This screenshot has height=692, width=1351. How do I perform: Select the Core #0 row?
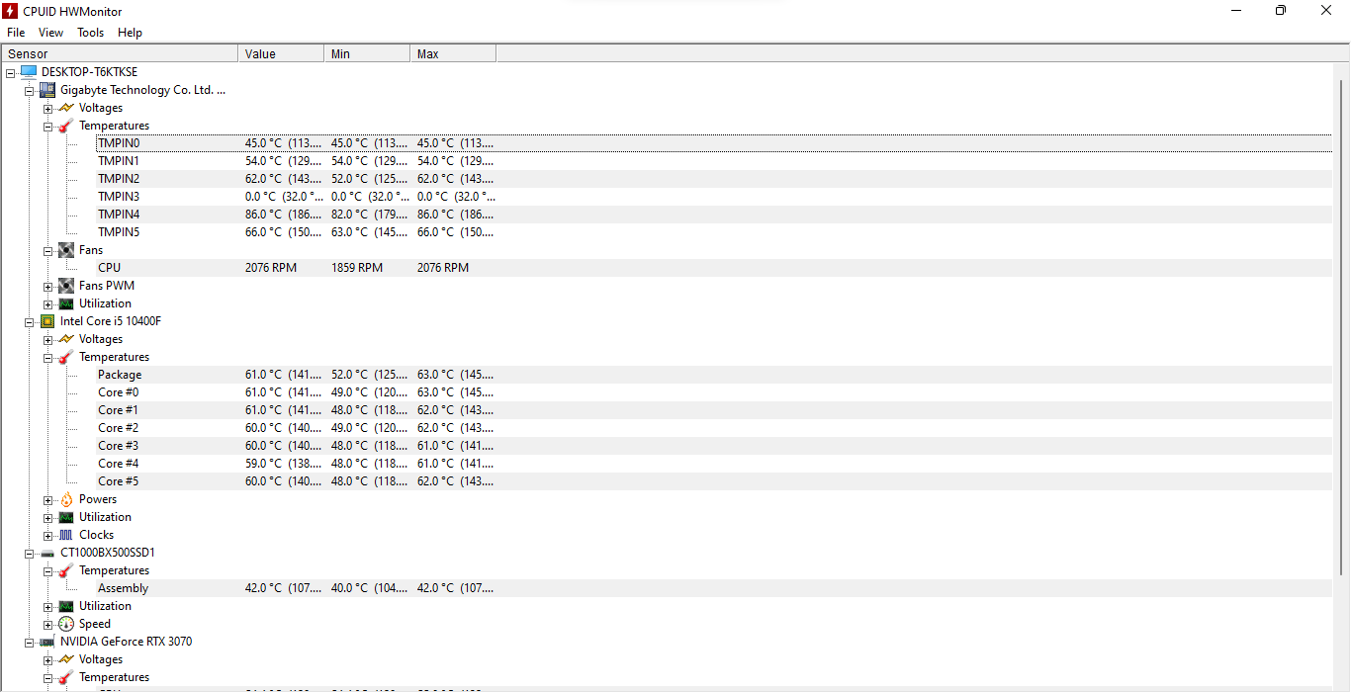(x=714, y=392)
